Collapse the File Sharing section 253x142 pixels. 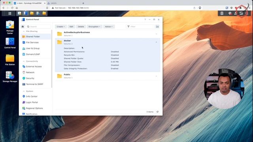pos(24,31)
